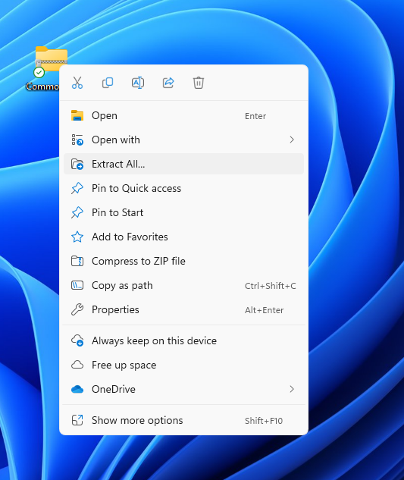Click the wrench icon beside Properties
The width and height of the screenshot is (404, 480).
point(77,309)
